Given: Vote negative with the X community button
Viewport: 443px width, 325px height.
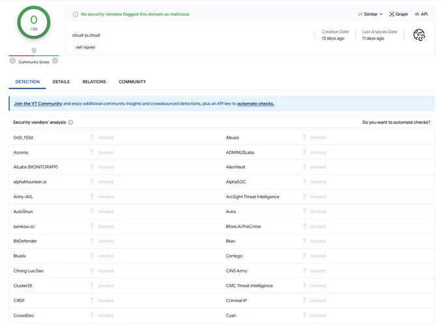Looking at the screenshot, I should point(12,61).
